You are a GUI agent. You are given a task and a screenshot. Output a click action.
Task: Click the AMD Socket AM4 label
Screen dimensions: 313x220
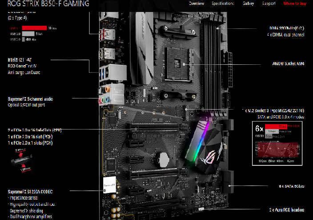click(288, 64)
